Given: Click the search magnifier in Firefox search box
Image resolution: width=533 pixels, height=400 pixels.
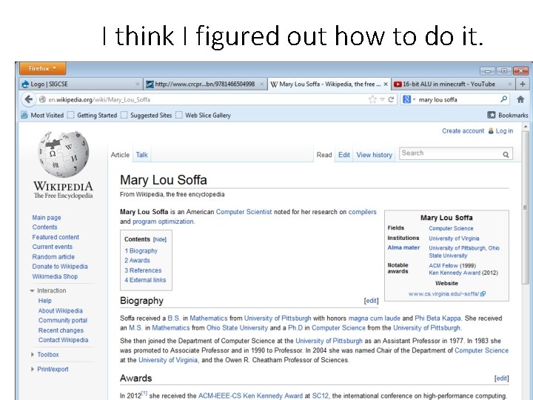Looking at the screenshot, I should (504, 99).
